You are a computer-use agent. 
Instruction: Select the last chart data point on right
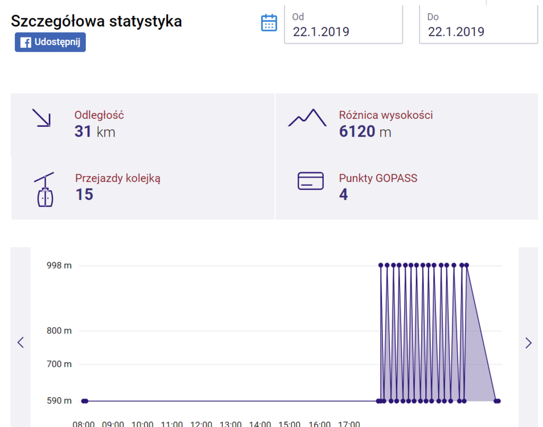[x=499, y=401]
